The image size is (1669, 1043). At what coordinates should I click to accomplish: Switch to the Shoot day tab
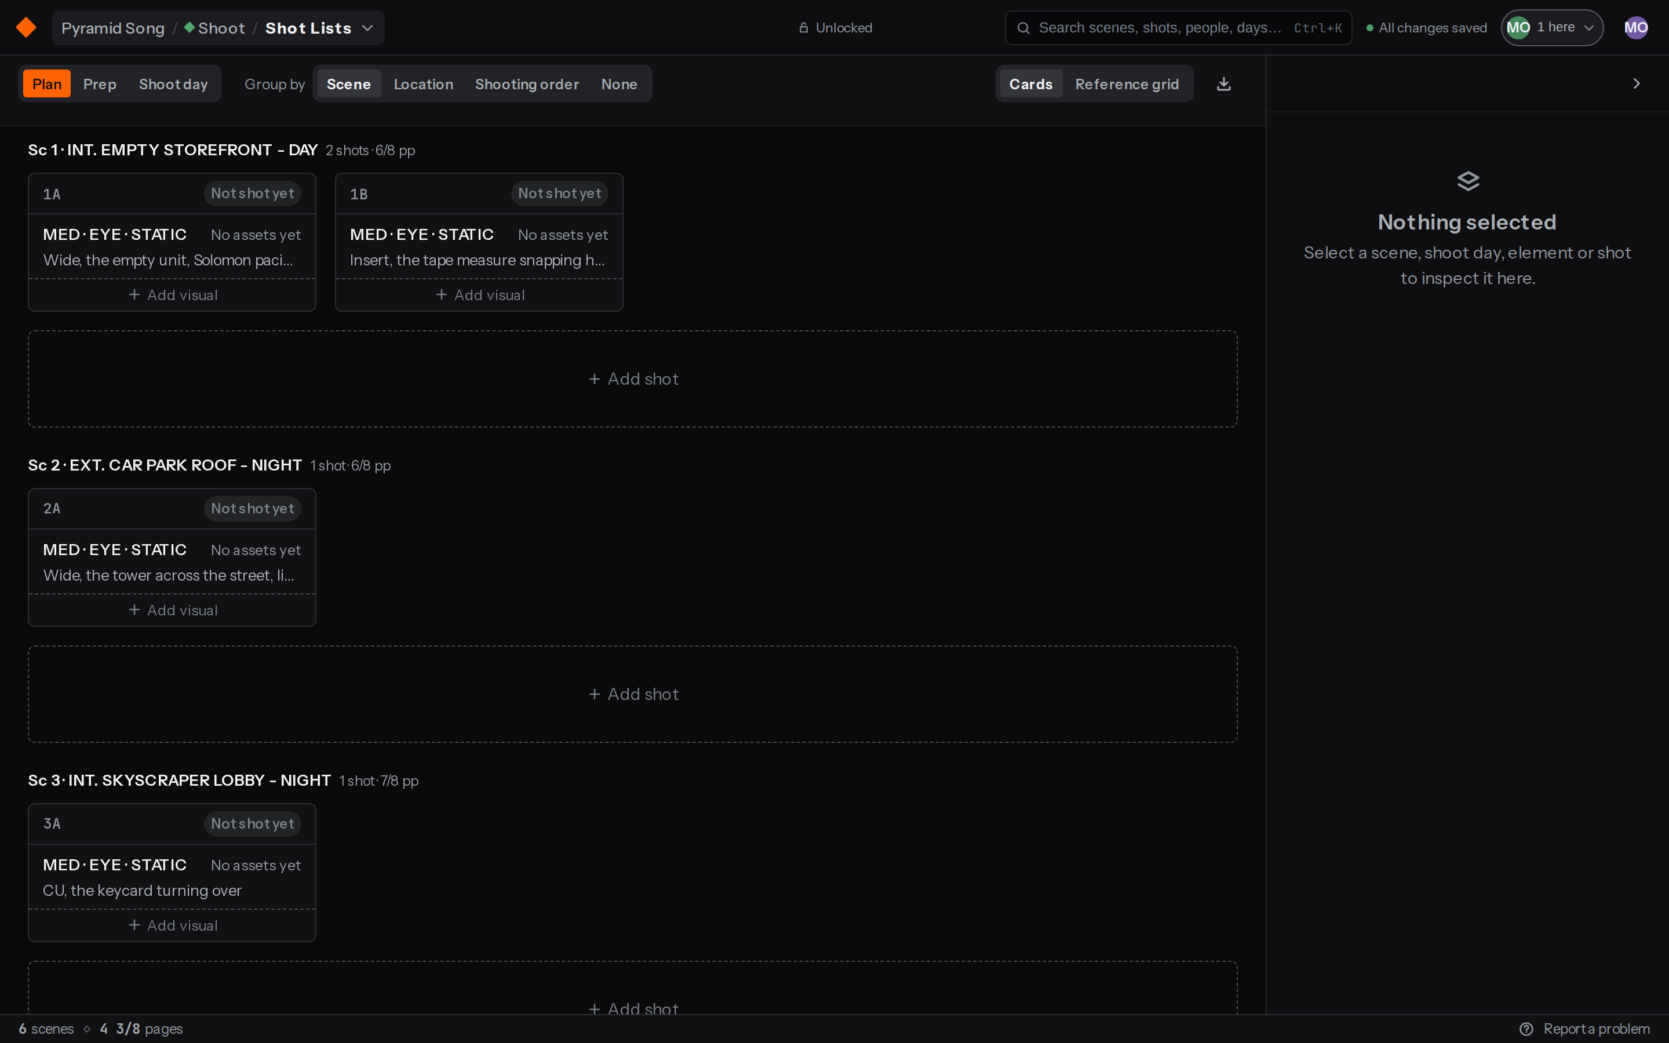[x=173, y=83]
